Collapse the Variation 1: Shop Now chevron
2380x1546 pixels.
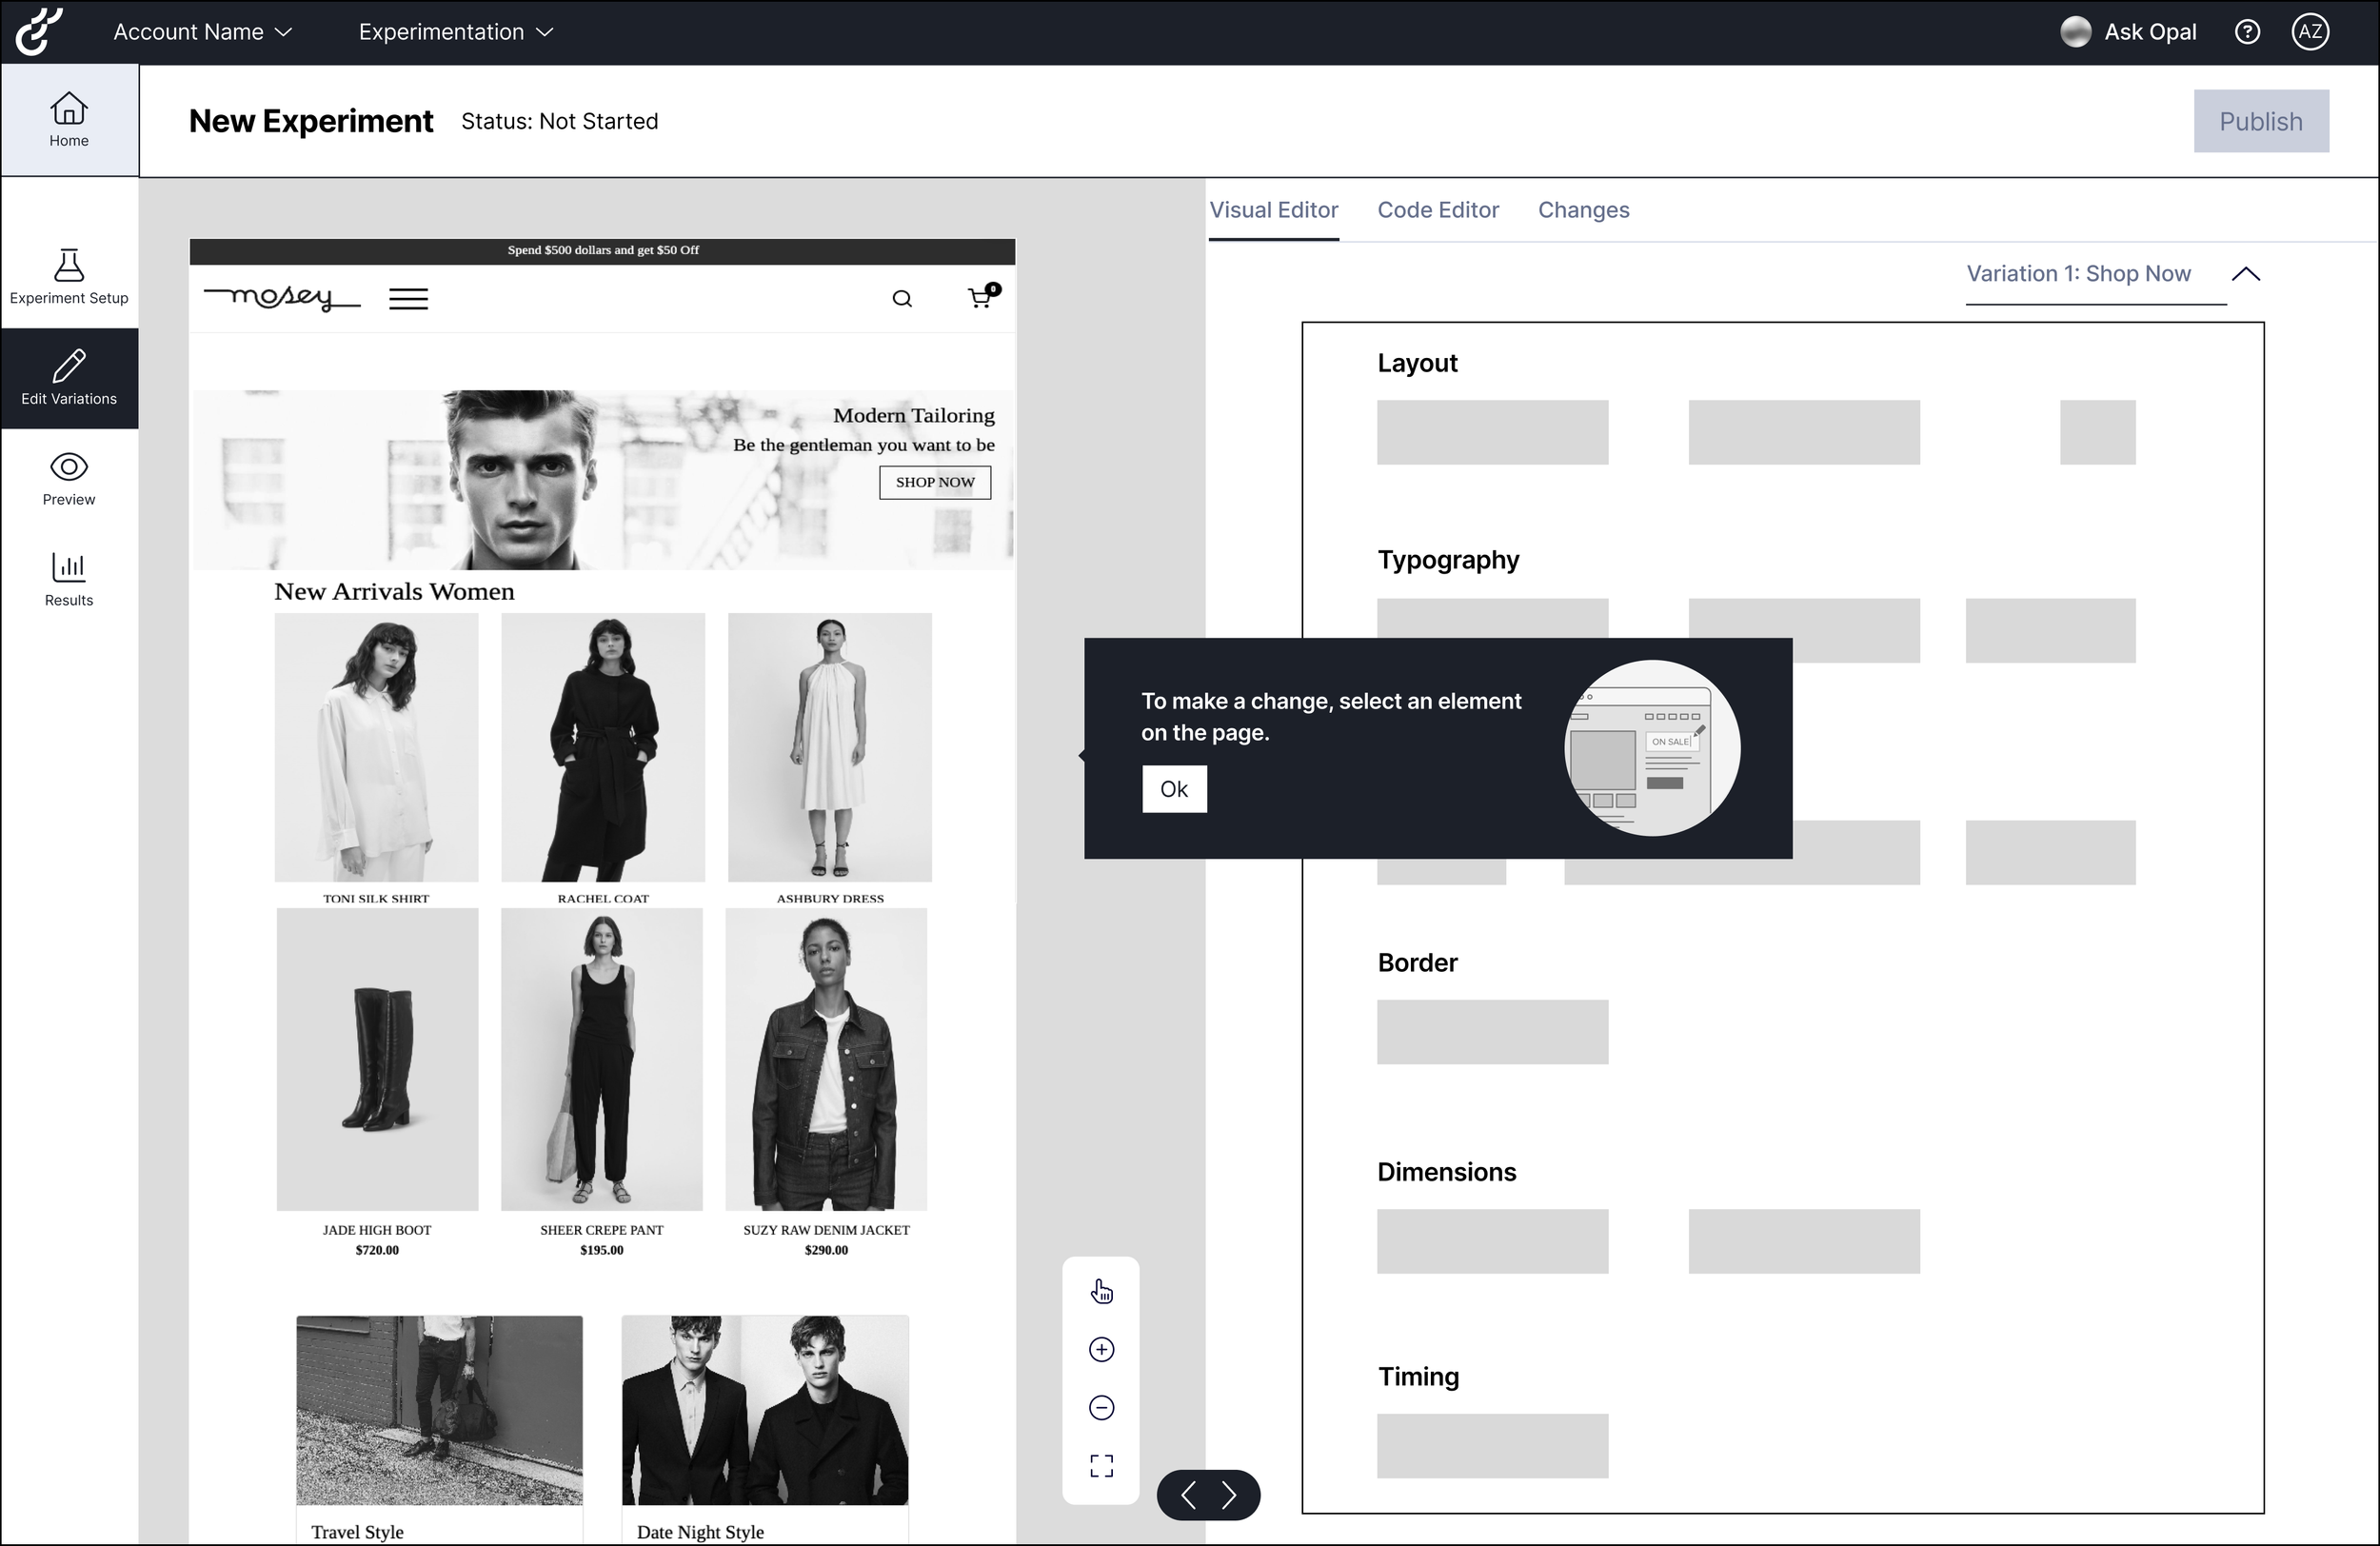tap(2246, 274)
